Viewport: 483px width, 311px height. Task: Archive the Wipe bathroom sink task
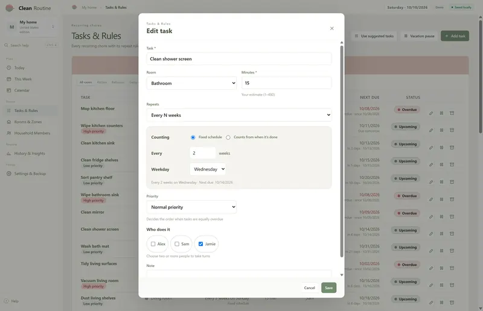(x=452, y=199)
